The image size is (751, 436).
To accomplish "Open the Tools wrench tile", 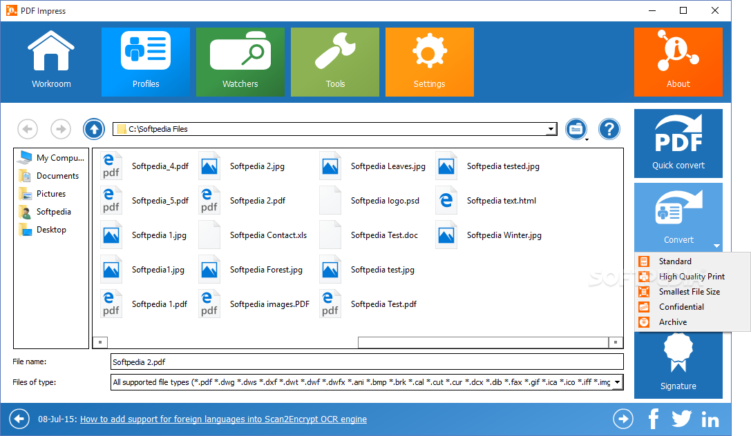I will 335,61.
